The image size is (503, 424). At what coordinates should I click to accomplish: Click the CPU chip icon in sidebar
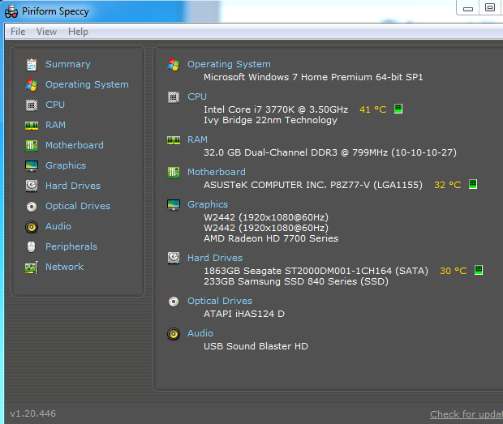pos(32,105)
